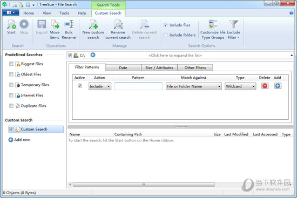297x198 pixels.
Task: Click the horizontal splitter grip bar
Action: click(x=181, y=127)
